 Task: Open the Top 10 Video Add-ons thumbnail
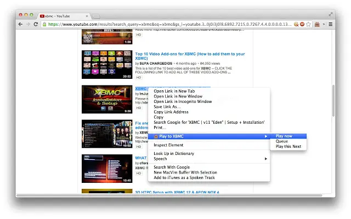coord(107,65)
